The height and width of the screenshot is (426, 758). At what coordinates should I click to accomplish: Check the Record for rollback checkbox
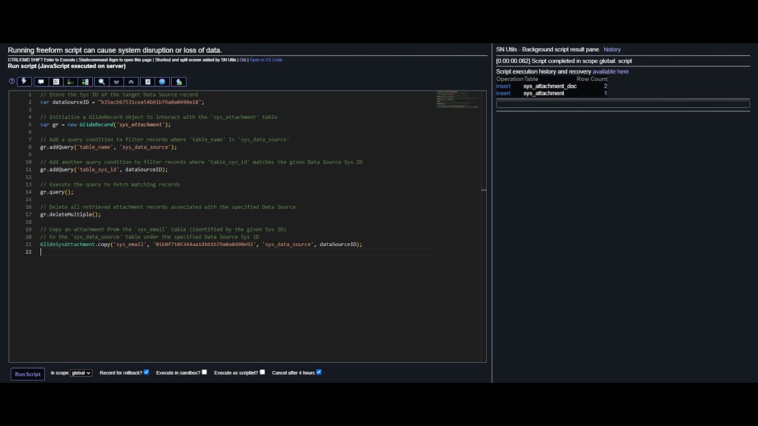[x=146, y=372]
